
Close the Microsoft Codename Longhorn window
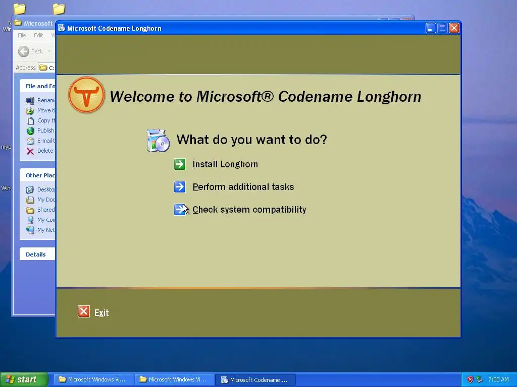tap(454, 28)
